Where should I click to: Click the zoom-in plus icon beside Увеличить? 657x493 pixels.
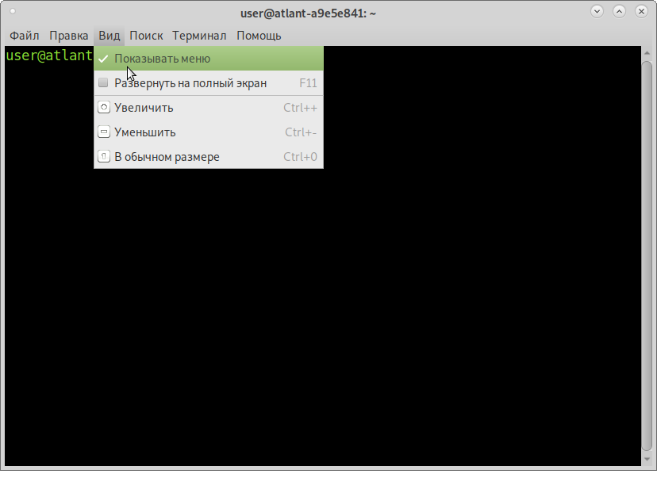click(x=103, y=108)
